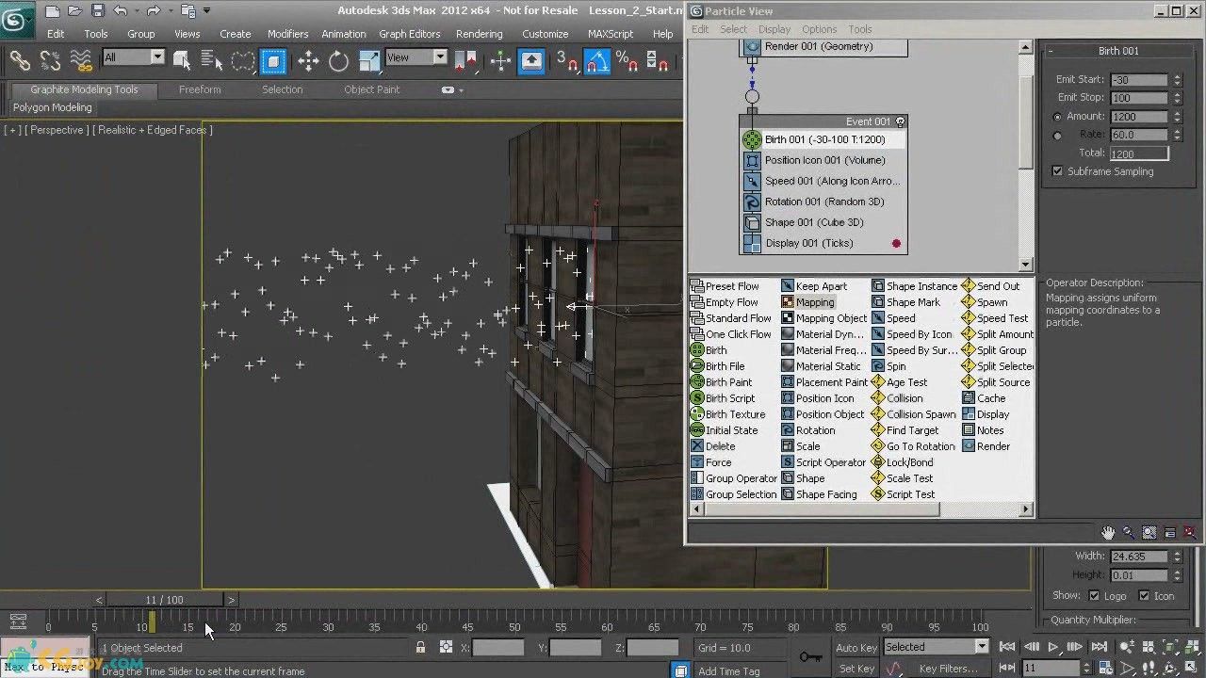Image resolution: width=1206 pixels, height=678 pixels.
Task: Save the scene with the floppy disk icon
Action: [98, 11]
